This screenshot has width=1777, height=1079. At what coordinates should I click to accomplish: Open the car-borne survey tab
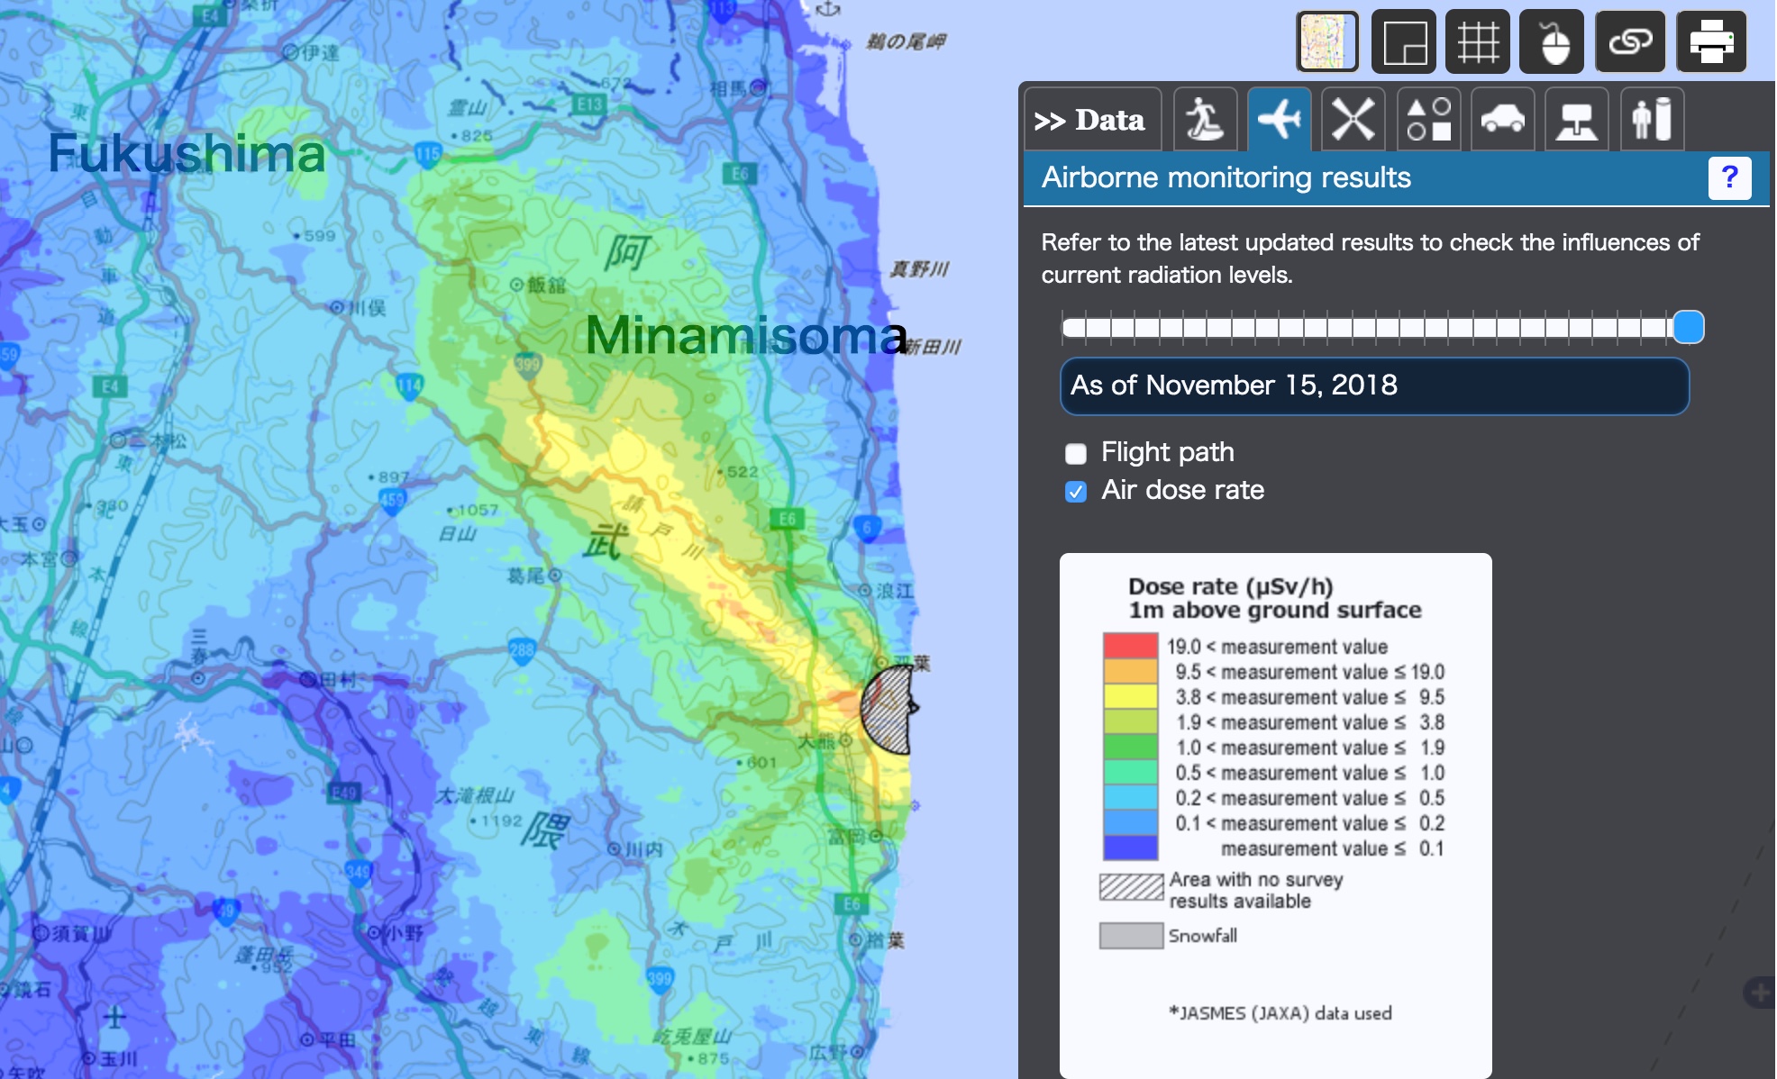click(x=1502, y=120)
